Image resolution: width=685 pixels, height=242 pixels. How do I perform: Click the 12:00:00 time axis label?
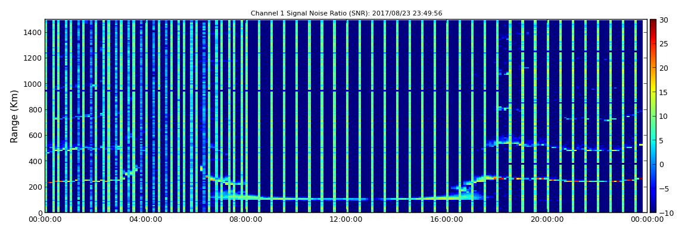[345, 220]
